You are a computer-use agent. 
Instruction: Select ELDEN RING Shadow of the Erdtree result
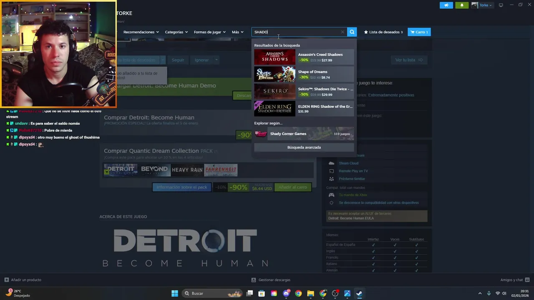pos(304,109)
